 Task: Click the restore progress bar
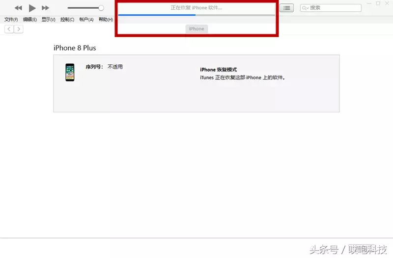tap(196, 15)
